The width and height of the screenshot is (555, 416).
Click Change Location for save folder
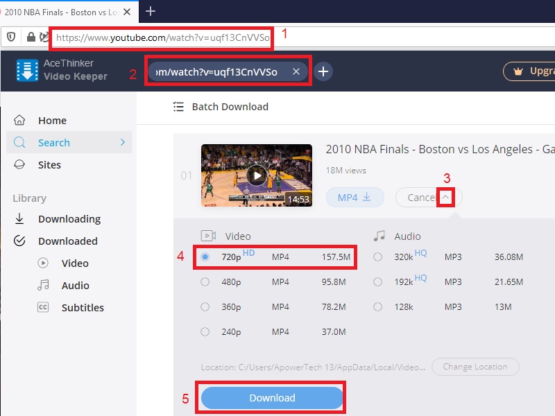pyautogui.click(x=475, y=367)
